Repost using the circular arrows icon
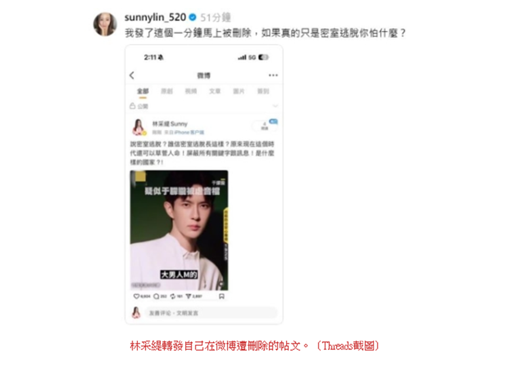This screenshot has width=510, height=371. (x=173, y=296)
